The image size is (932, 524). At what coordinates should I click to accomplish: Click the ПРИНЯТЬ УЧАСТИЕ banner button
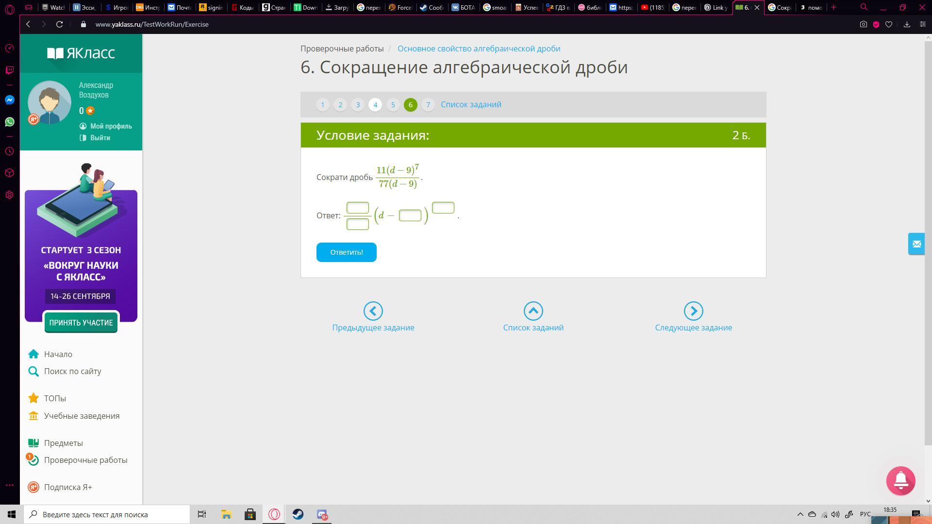pos(81,323)
